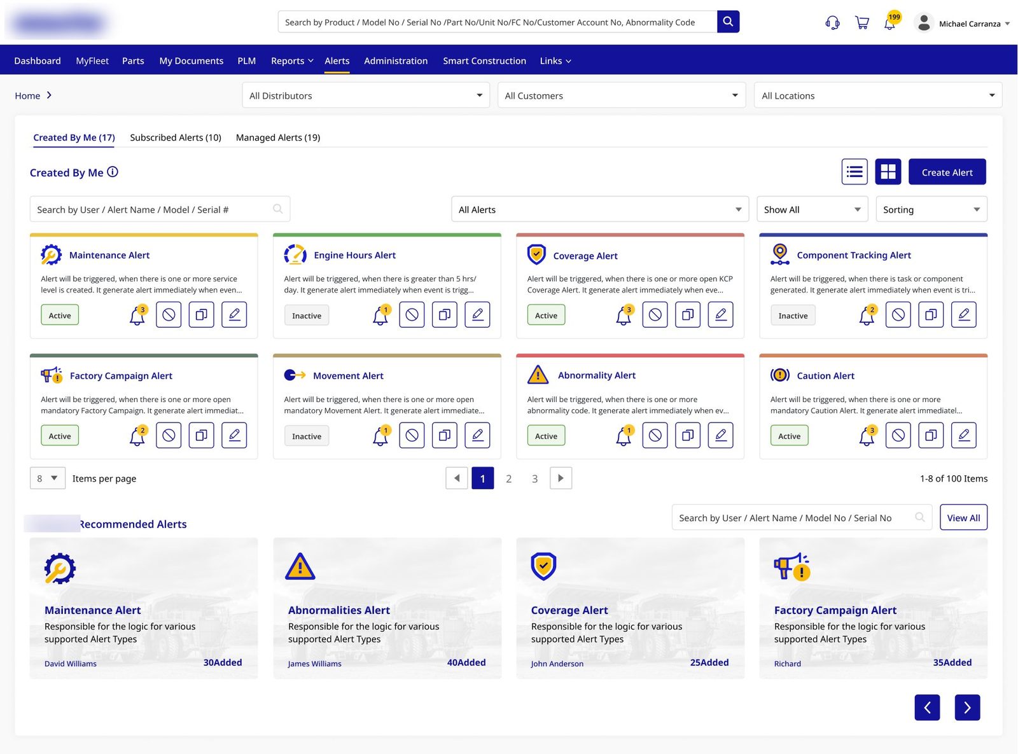1018x754 pixels.
Task: Go to previous recommended alerts slide
Action: [x=927, y=708]
